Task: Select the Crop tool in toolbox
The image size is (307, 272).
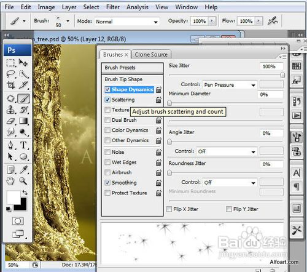Action: click(10, 85)
